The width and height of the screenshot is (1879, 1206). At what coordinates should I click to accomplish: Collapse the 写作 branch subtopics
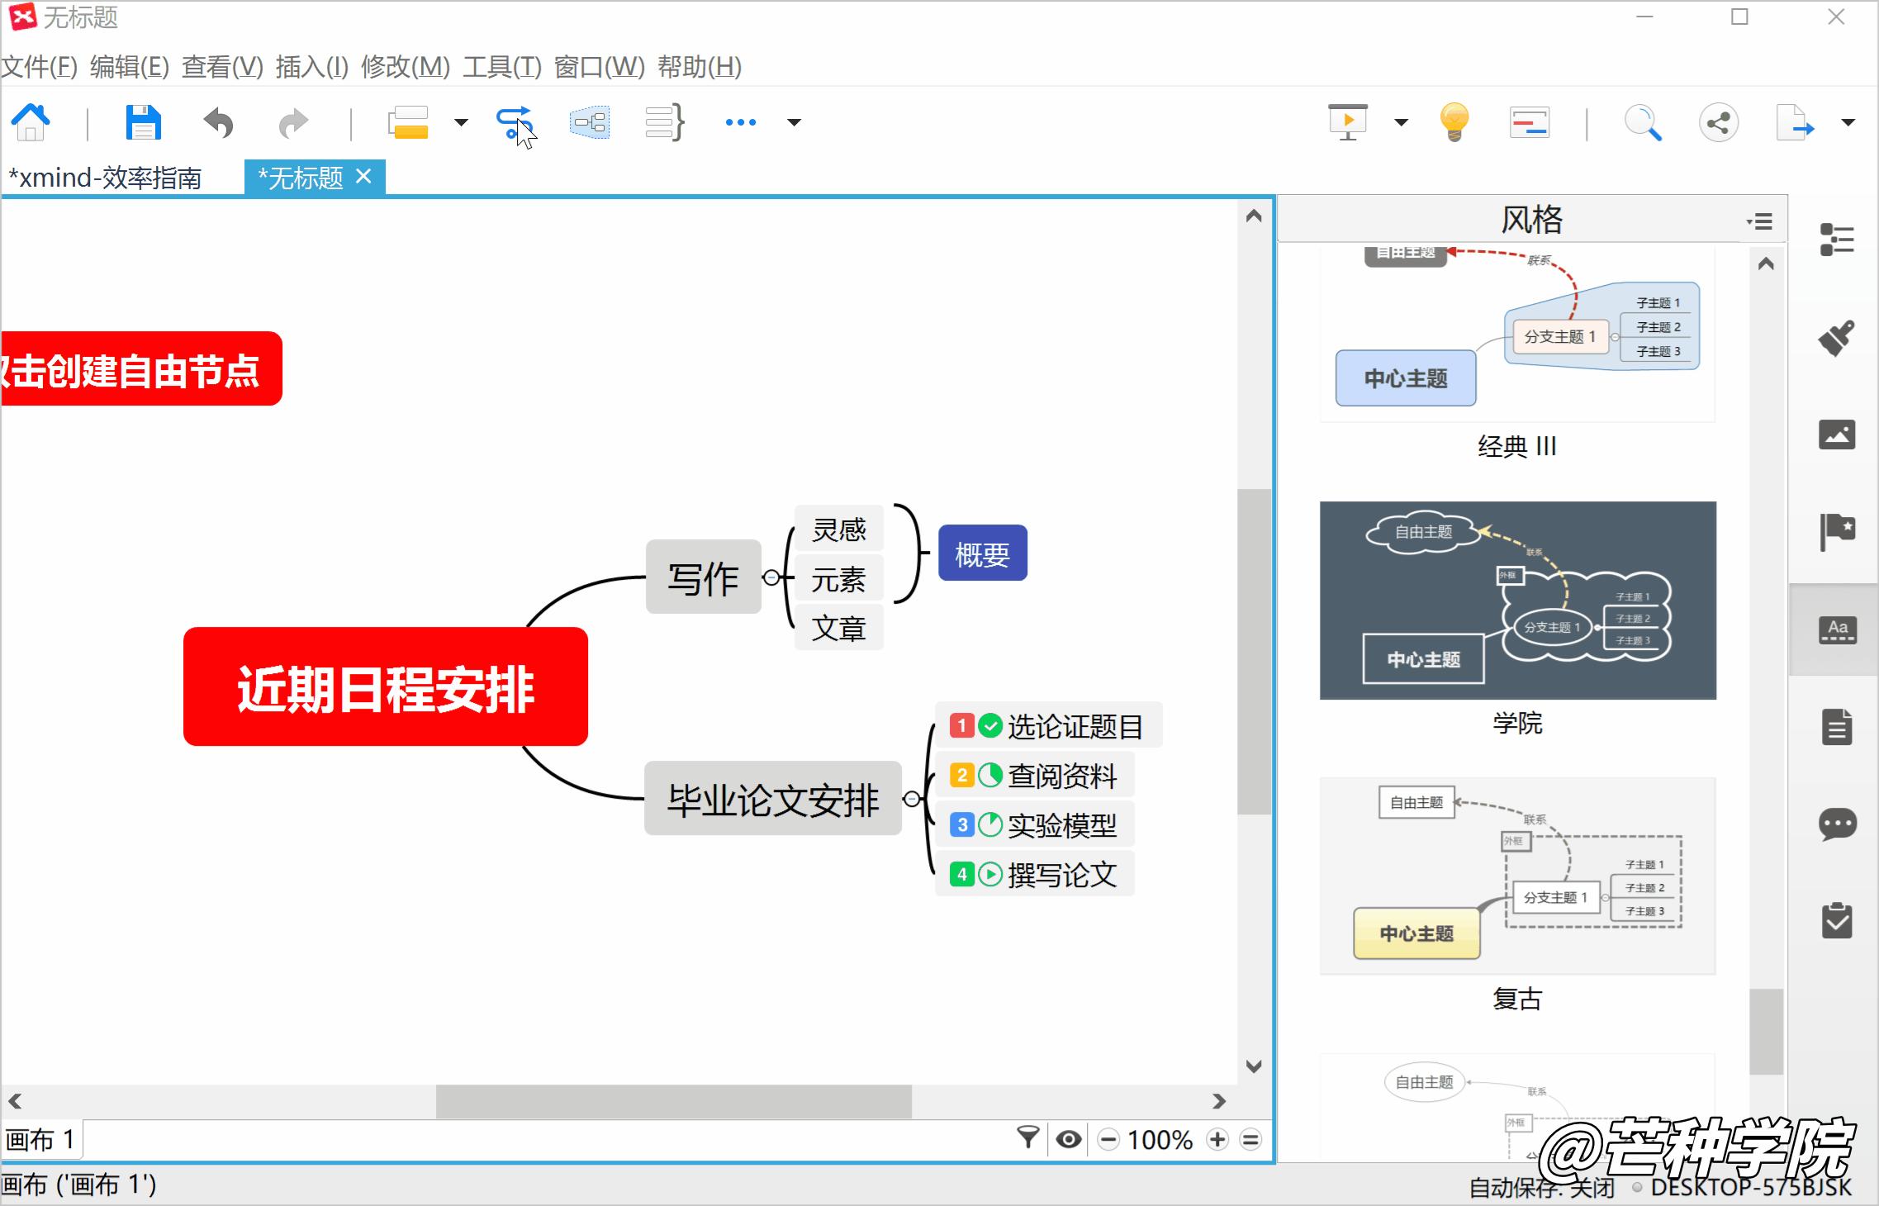[771, 577]
